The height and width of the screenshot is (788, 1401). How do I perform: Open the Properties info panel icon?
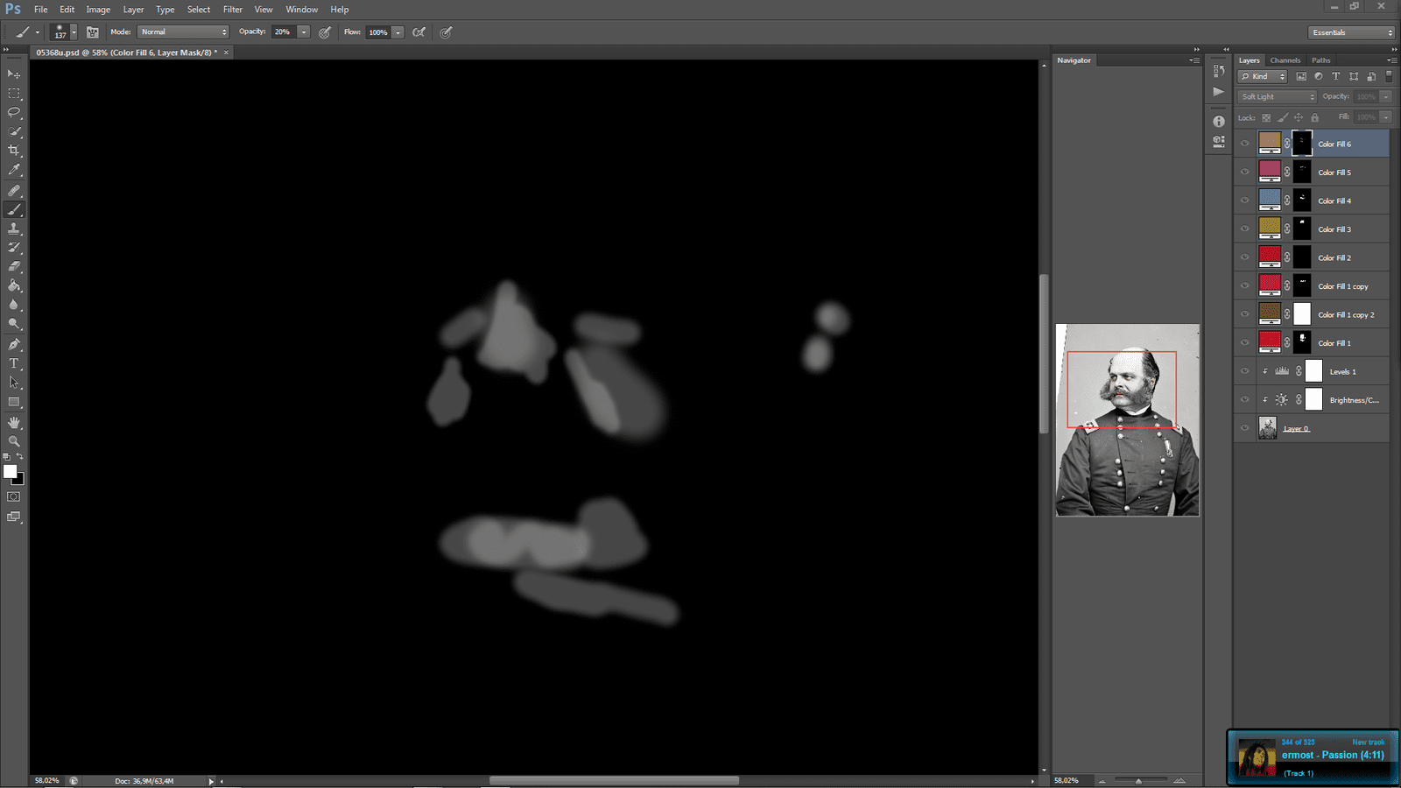(1219, 122)
